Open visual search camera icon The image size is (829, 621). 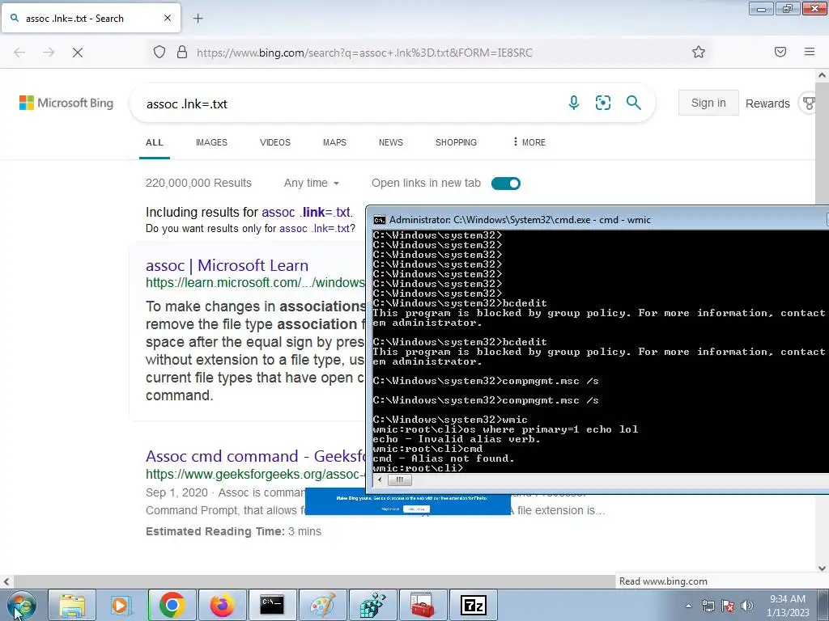[x=602, y=103]
